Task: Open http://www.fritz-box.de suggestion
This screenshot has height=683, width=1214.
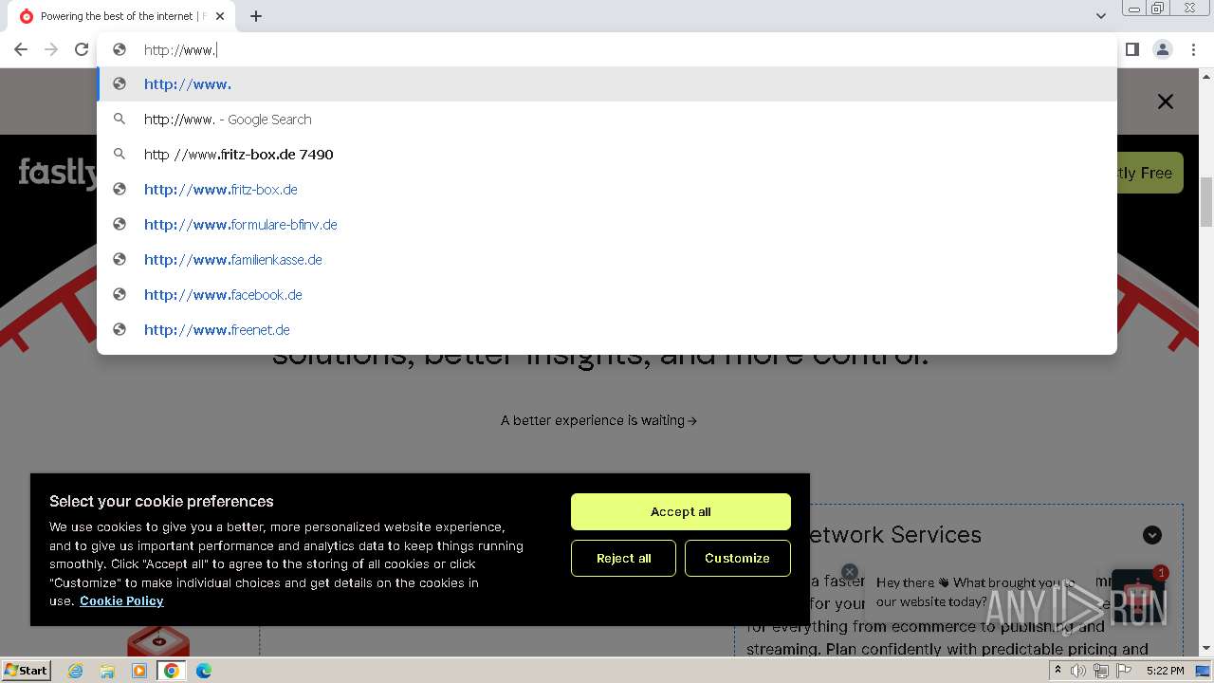Action: click(x=607, y=190)
